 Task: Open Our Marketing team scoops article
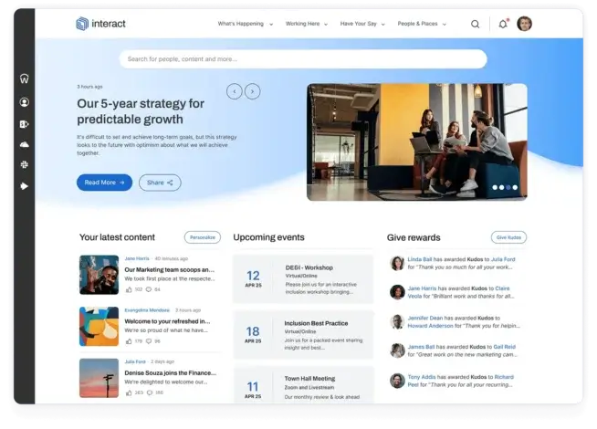tap(170, 269)
